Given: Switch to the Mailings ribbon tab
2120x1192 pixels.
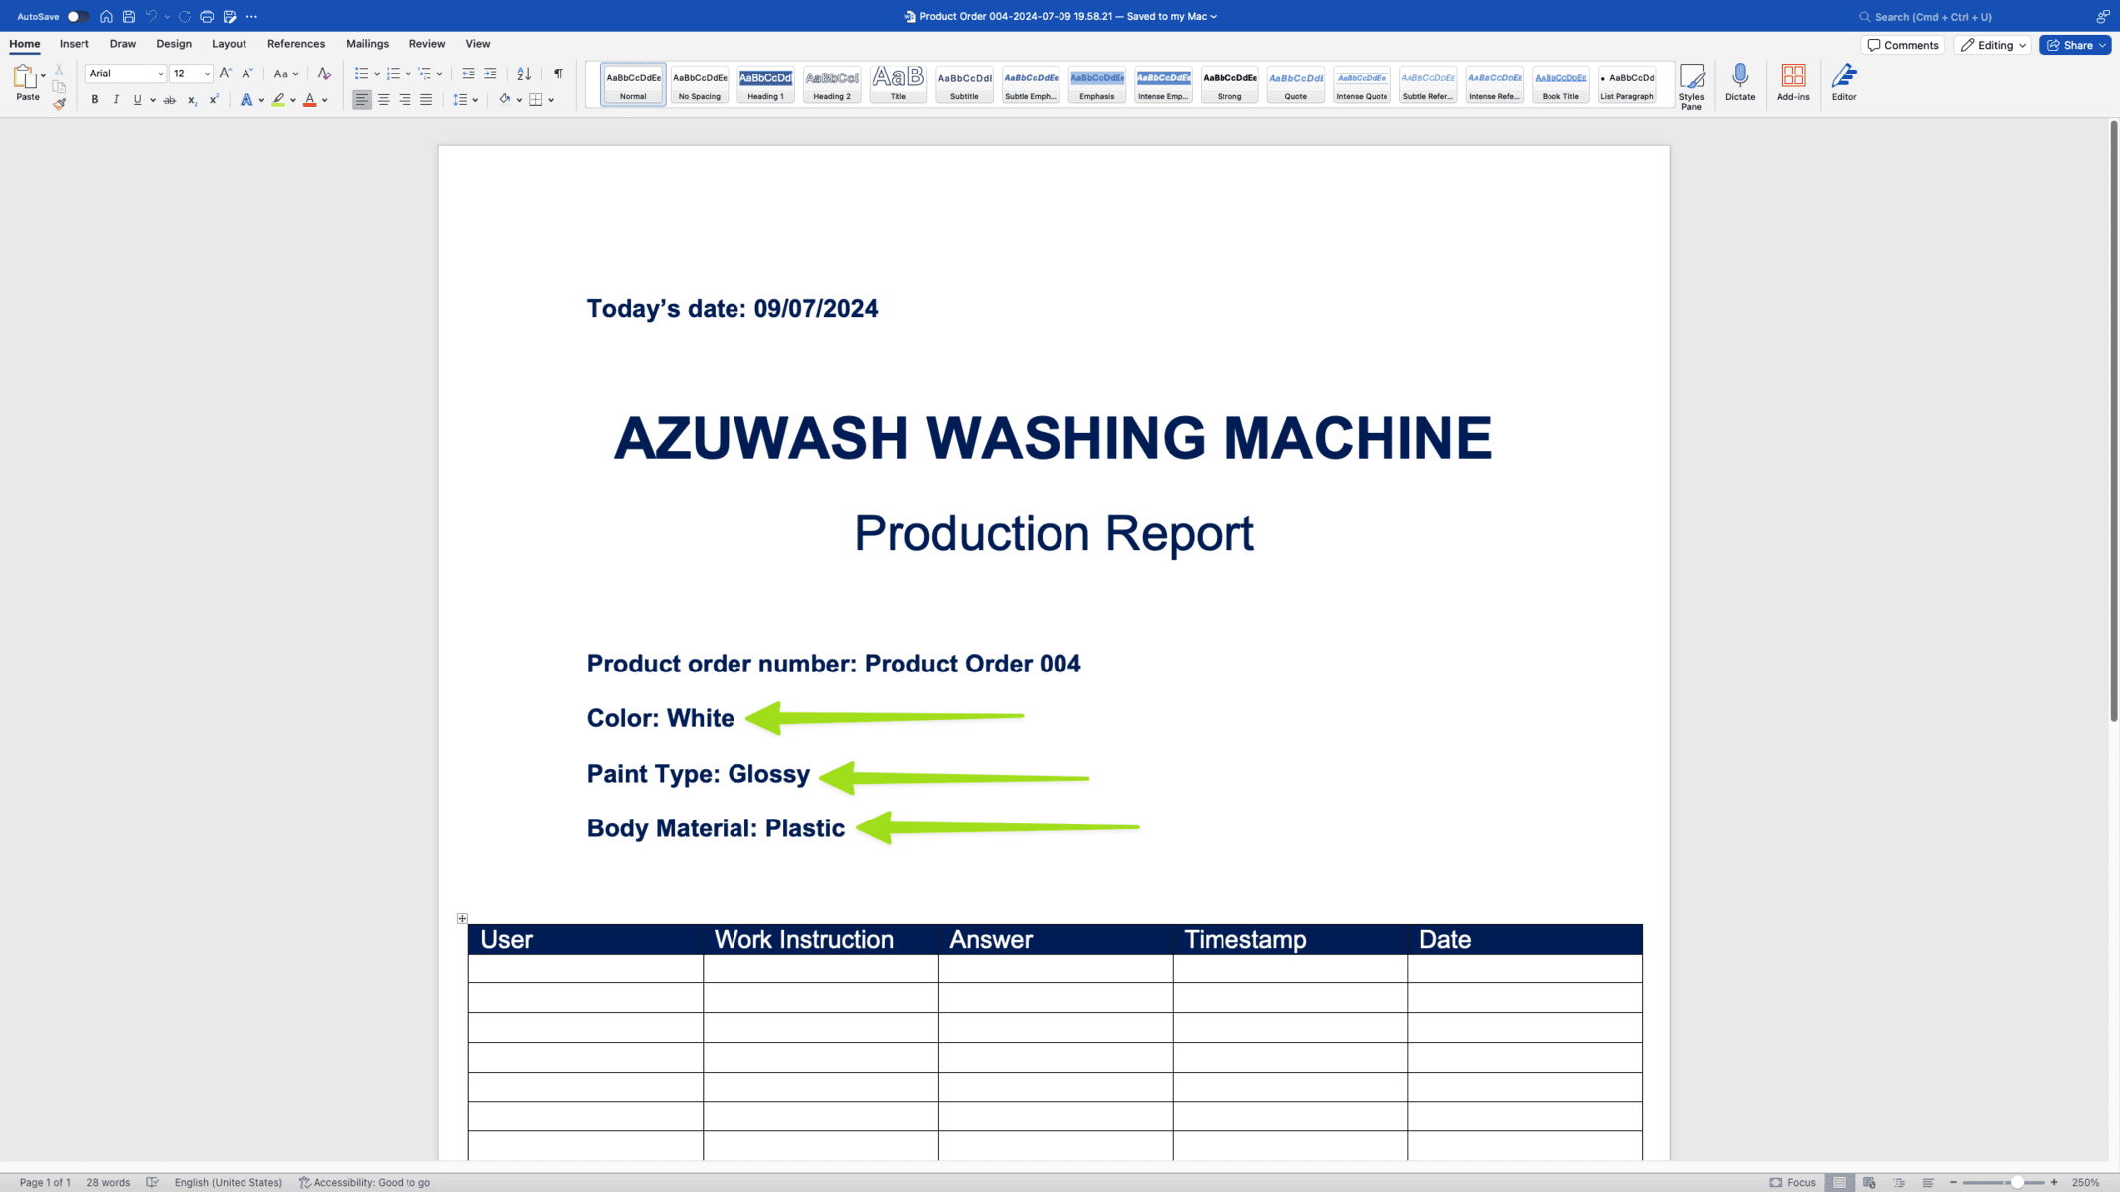Looking at the screenshot, I should tap(367, 43).
